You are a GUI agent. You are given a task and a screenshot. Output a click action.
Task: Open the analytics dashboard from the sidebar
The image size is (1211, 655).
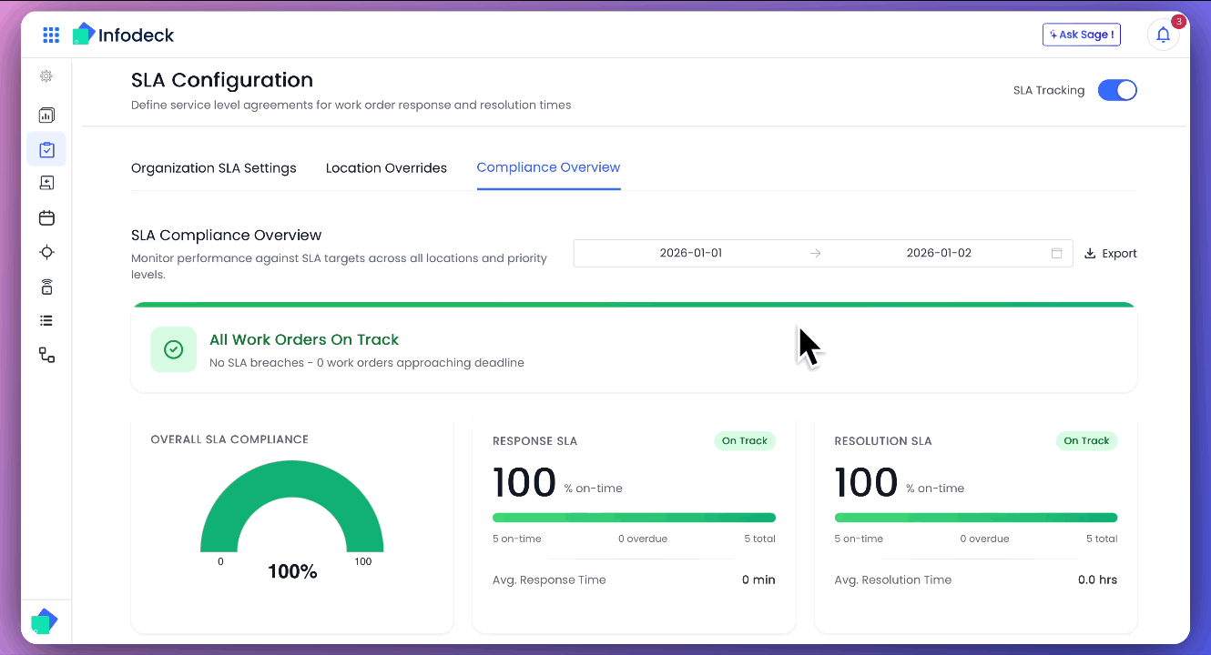46,115
